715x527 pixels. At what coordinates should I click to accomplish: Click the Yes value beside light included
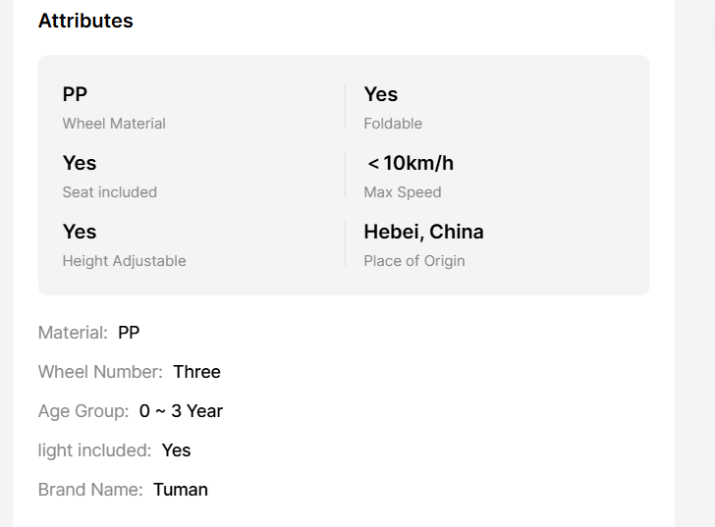click(176, 450)
